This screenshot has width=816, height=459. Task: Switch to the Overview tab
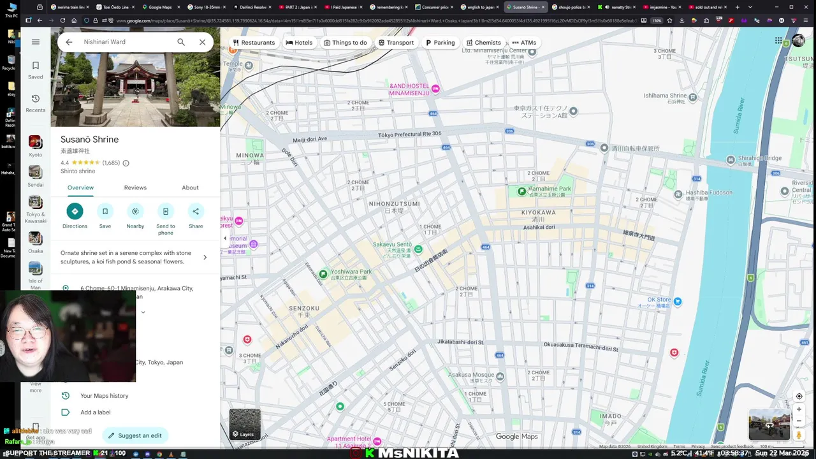tap(80, 187)
